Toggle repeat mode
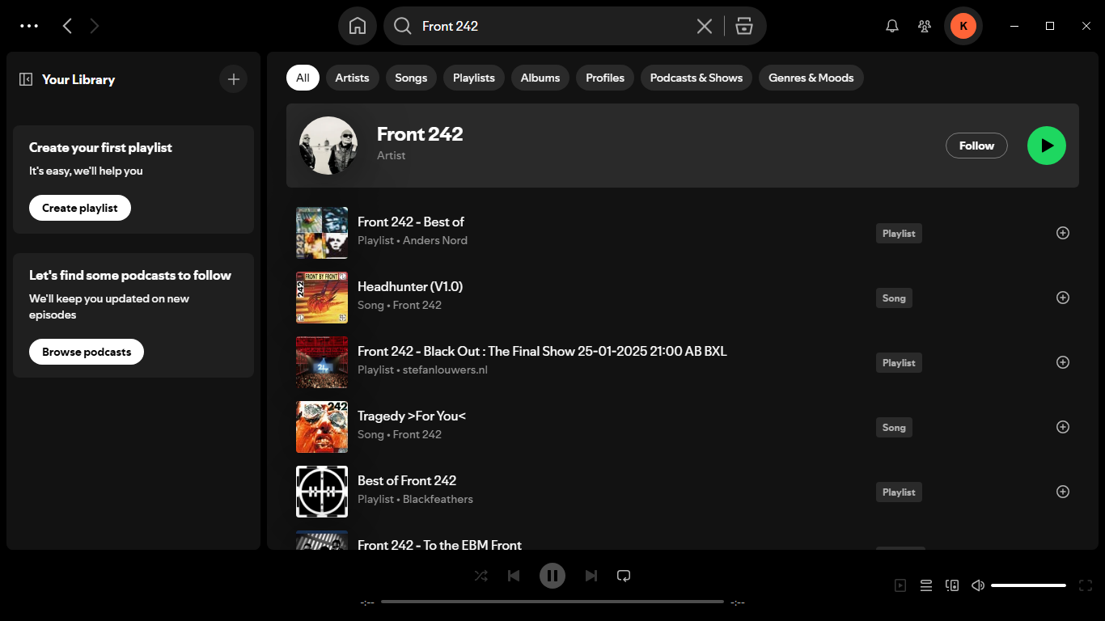 coord(624,576)
